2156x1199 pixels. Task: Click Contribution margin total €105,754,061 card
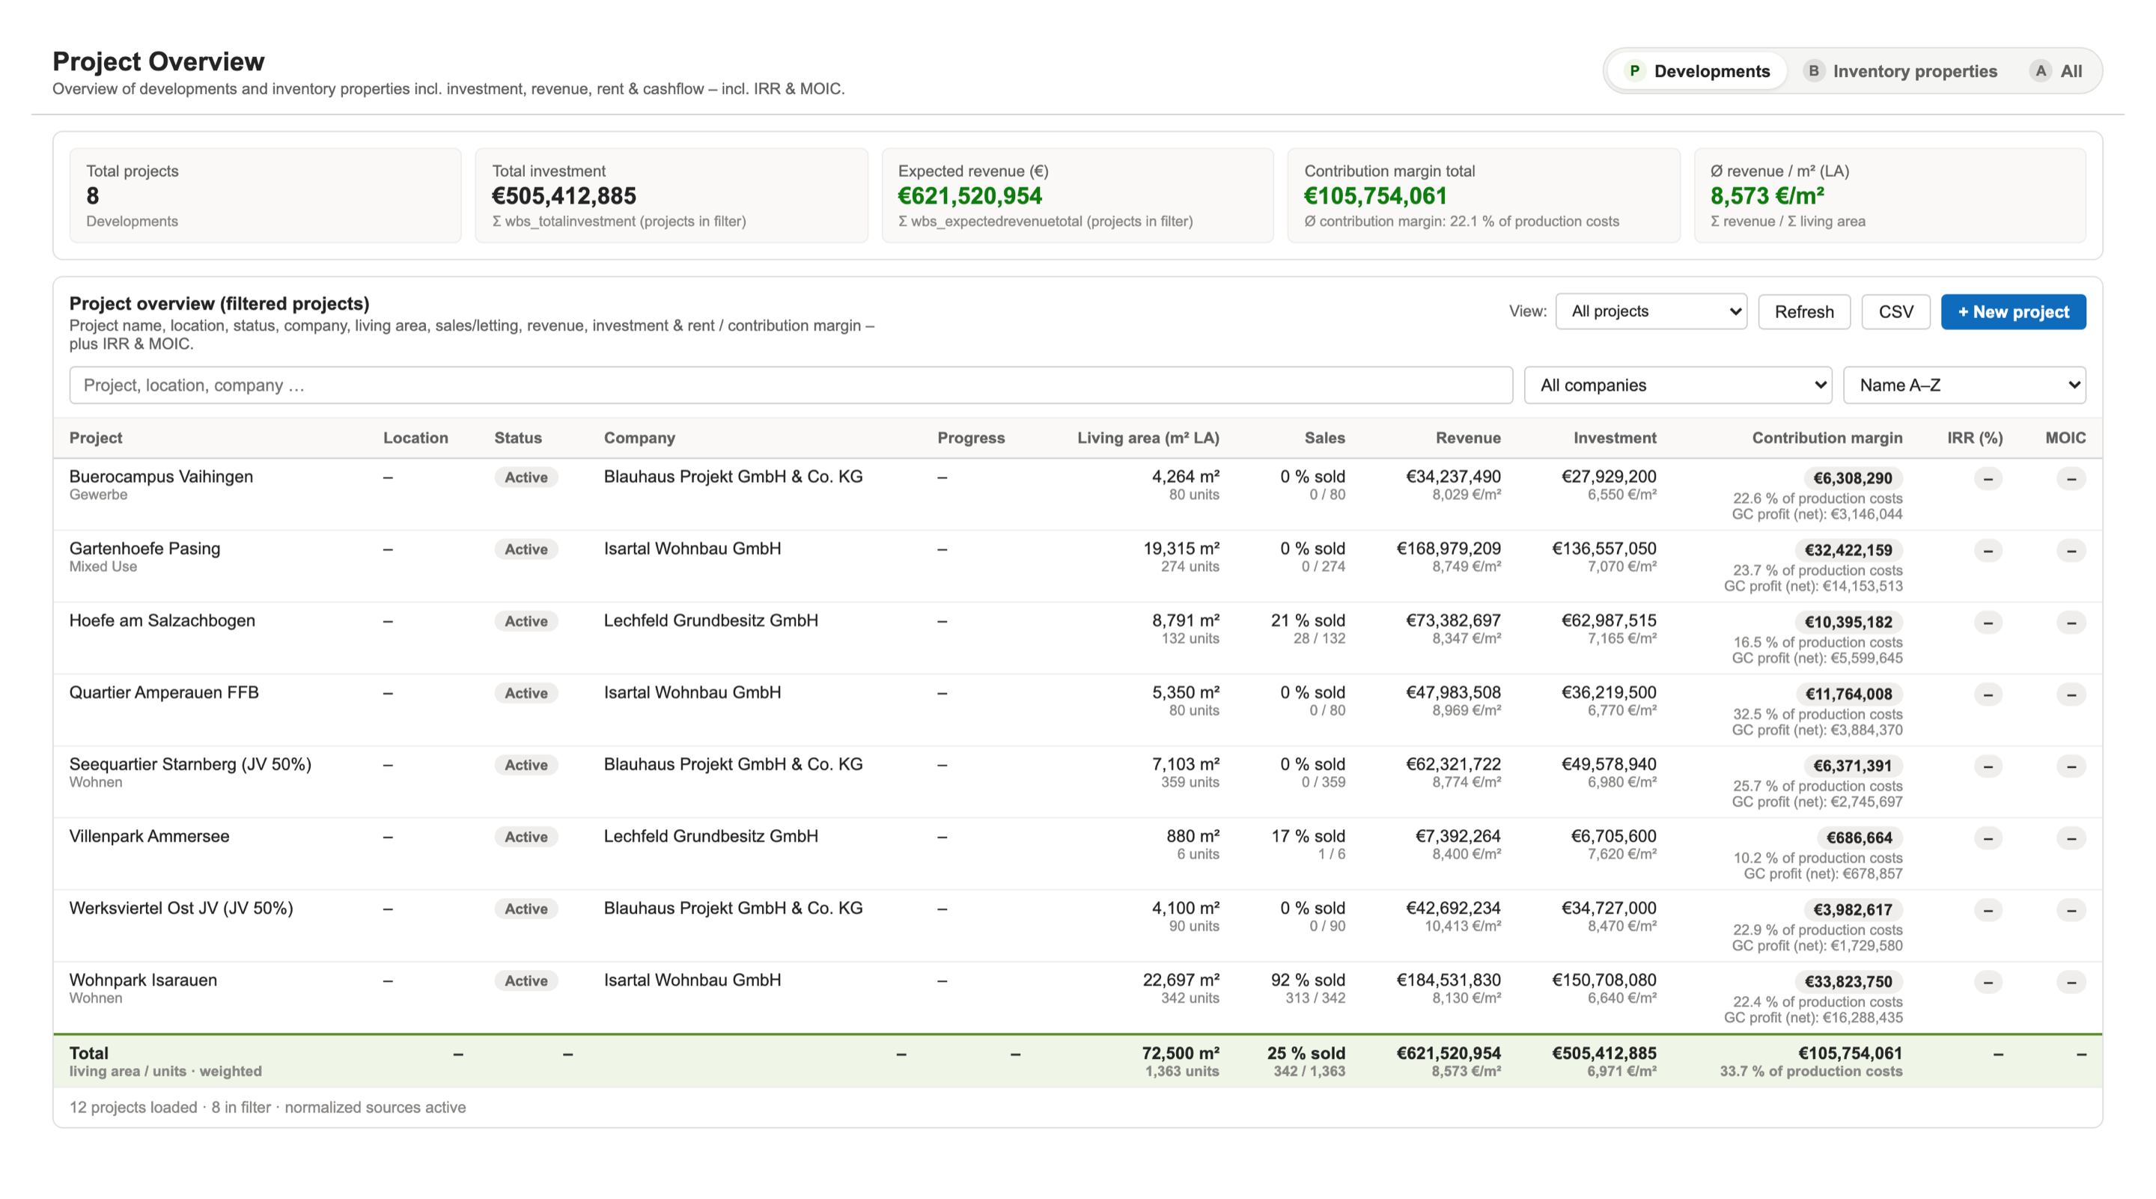1484,196
